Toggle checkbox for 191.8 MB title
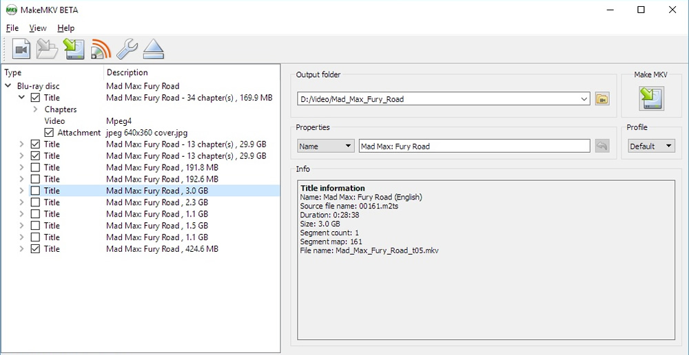The width and height of the screenshot is (689, 355). [x=35, y=167]
